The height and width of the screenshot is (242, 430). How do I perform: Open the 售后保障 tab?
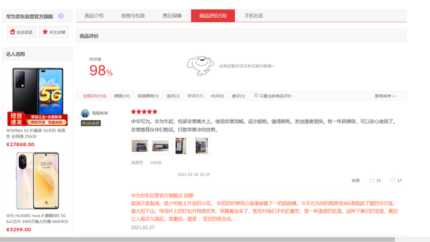click(x=172, y=15)
